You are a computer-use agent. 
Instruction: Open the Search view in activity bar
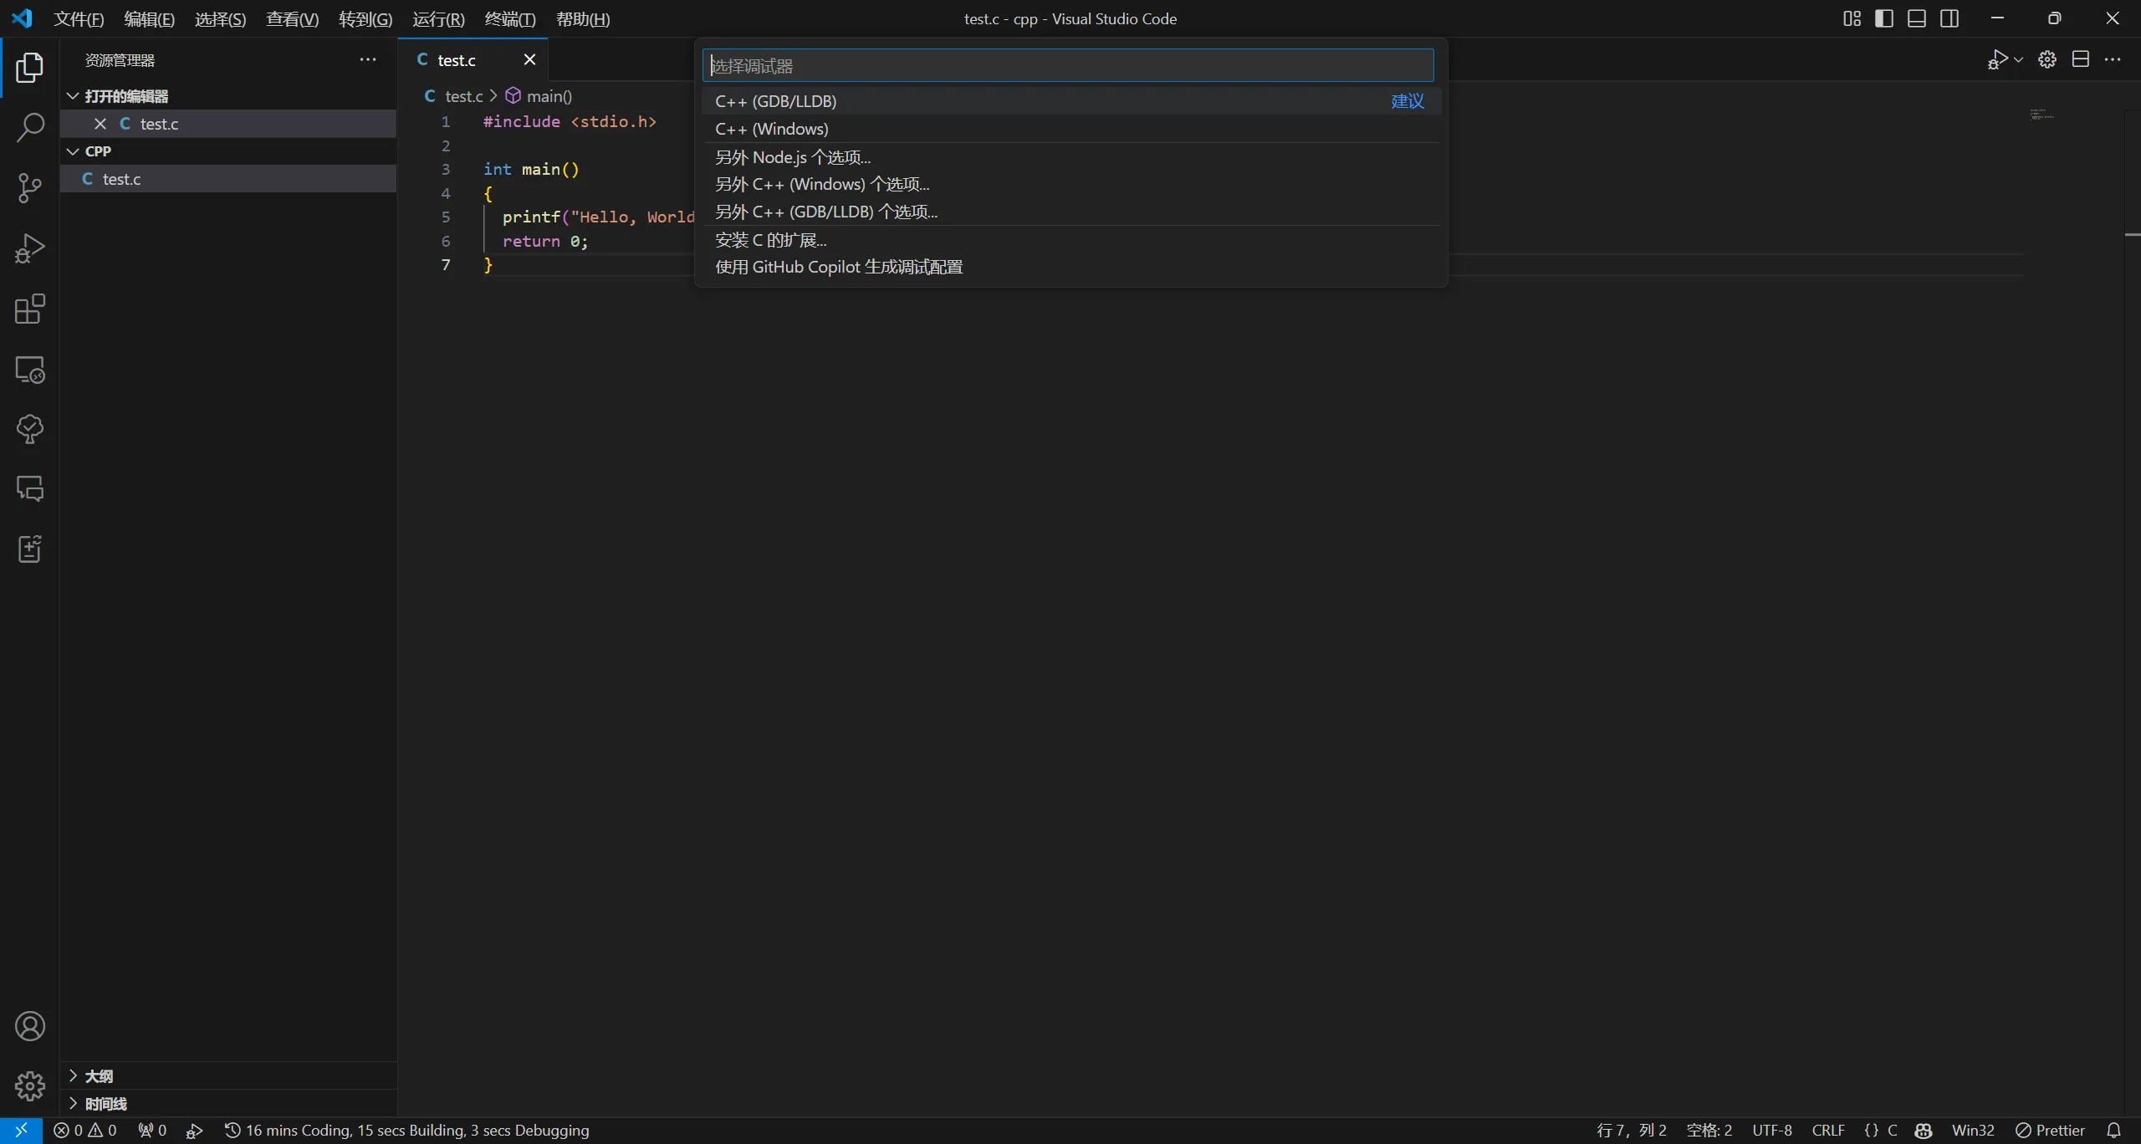(30, 128)
